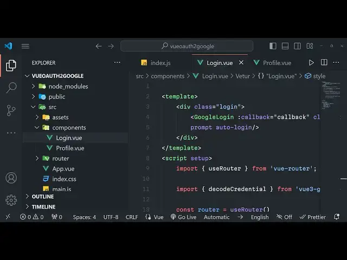Click 'components' in the breadcrumb
The image size is (347, 260).
[168, 76]
